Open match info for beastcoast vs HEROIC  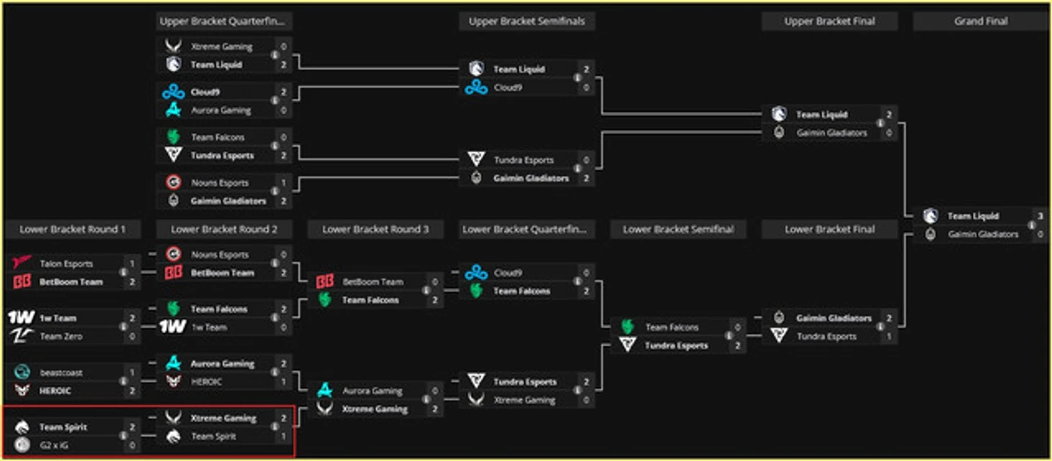click(123, 382)
